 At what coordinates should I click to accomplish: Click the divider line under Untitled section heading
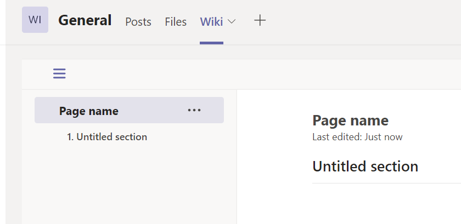pos(384,183)
